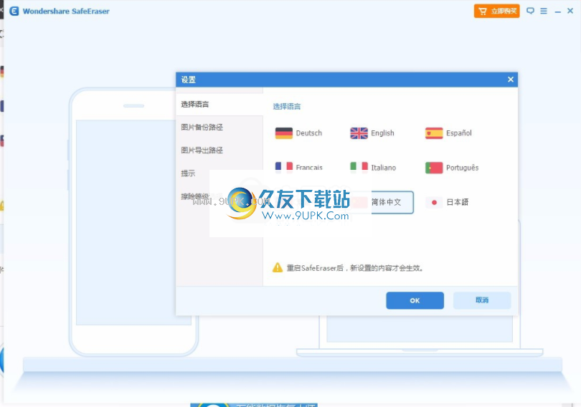The width and height of the screenshot is (581, 407).
Task: Click the cart icon in buy button
Action: click(x=483, y=11)
